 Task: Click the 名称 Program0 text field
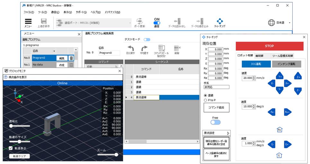click(109, 53)
